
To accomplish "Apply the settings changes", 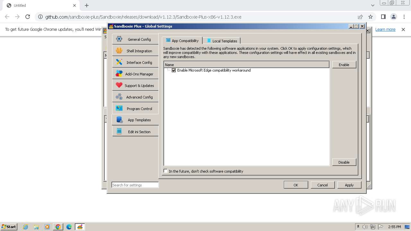I will coord(349,185).
